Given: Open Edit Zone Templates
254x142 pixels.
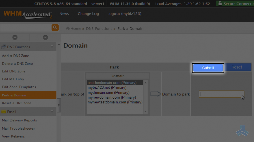Looking at the screenshot, I should pos(19,87).
